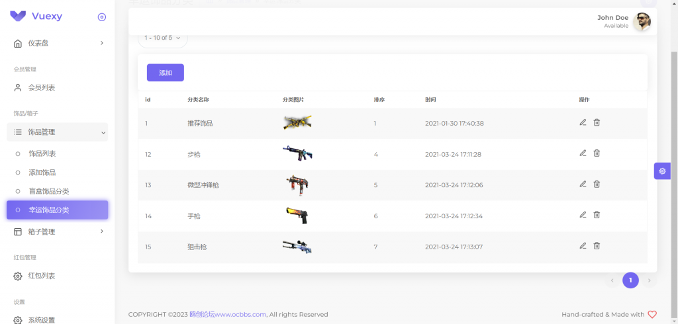Image resolution: width=678 pixels, height=324 pixels.
Task: Open 饰品列表 submenu item
Action: coord(58,154)
